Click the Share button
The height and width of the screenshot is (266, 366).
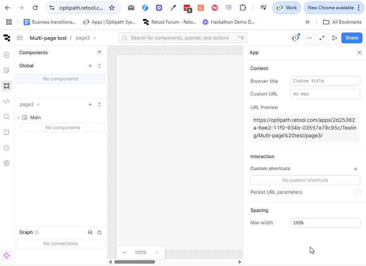click(x=352, y=38)
